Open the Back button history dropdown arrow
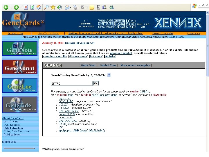This screenshot has width=209, height=157. (11, 7)
